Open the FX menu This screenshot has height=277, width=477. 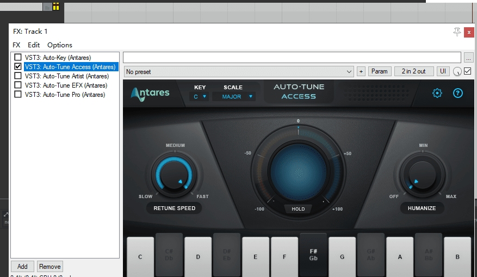(16, 45)
